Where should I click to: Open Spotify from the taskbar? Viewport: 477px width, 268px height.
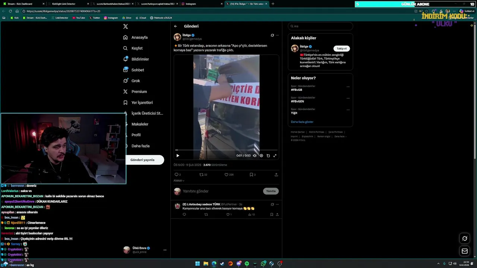click(247, 264)
